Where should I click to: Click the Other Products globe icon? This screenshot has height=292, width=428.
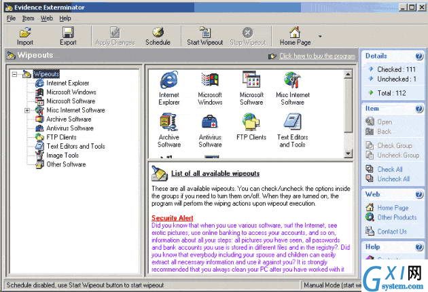click(370, 217)
